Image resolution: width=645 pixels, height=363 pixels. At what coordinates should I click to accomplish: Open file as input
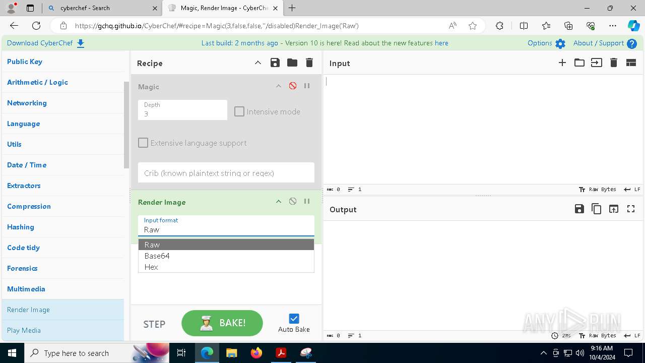[597, 63]
